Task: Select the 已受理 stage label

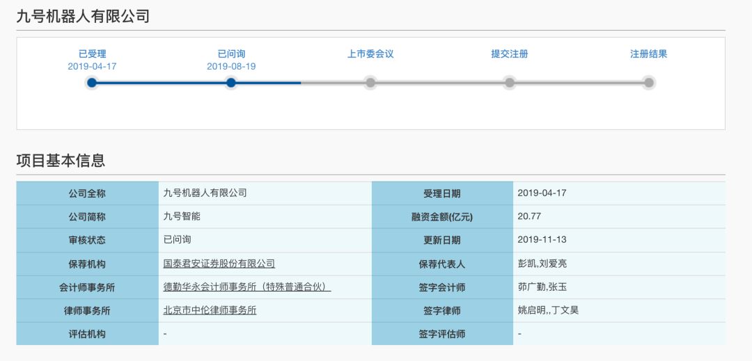Action: click(x=92, y=54)
